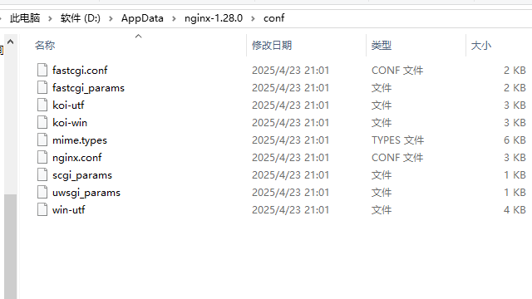The height and width of the screenshot is (299, 532).
Task: Click the fastcgi_params file name
Action: click(x=88, y=88)
